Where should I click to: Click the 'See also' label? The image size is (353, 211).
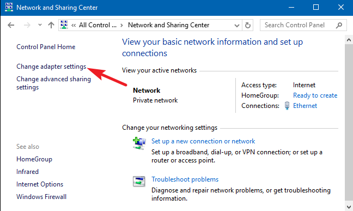point(28,147)
